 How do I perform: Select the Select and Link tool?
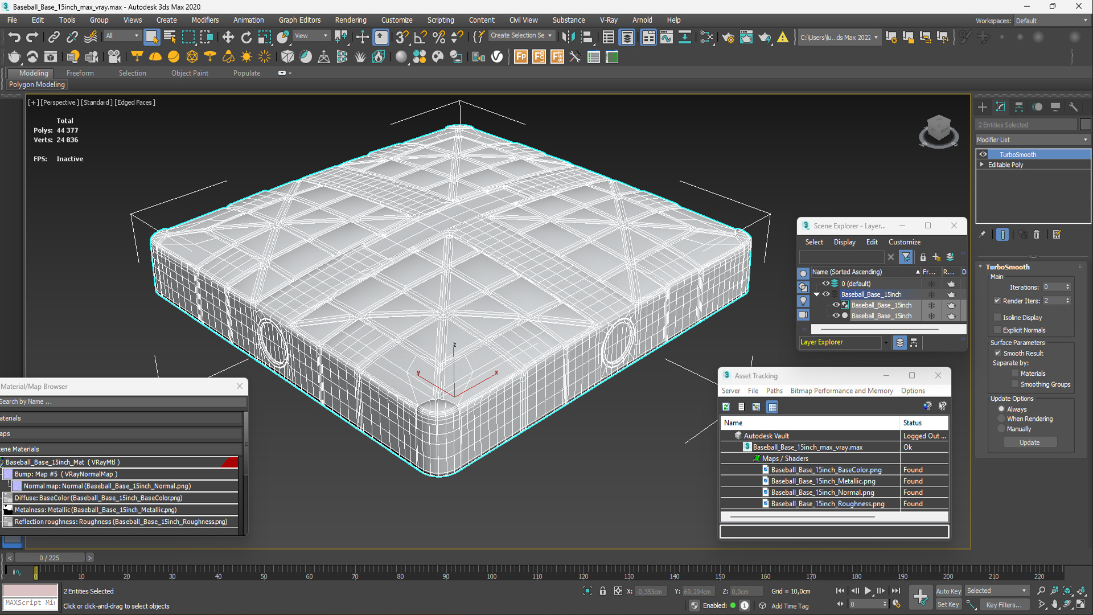coord(54,38)
